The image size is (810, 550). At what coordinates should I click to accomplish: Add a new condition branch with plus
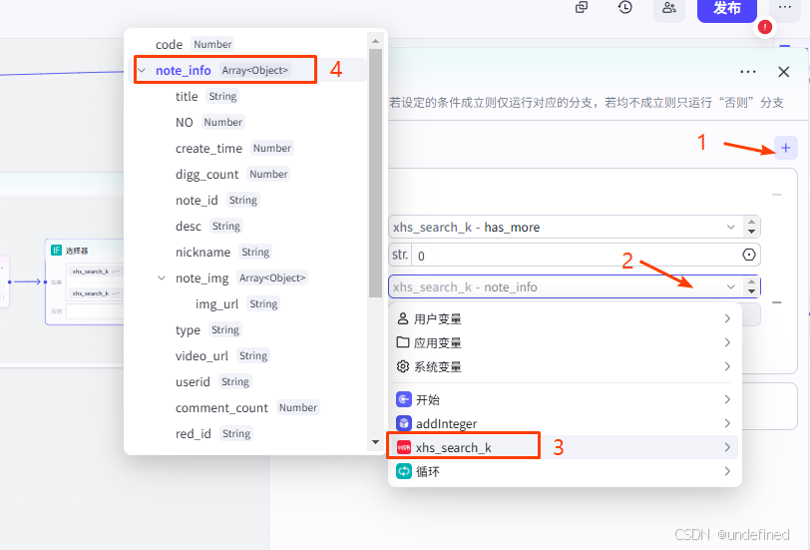[x=786, y=148]
